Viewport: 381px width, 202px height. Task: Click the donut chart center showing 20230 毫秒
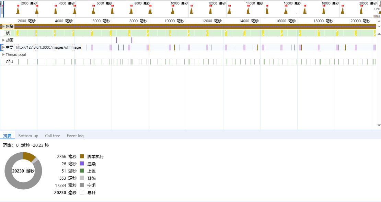coord(23,171)
